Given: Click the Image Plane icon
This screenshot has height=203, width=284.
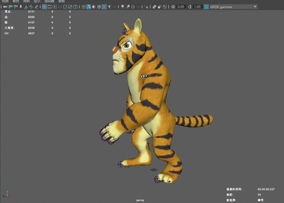Looking at the screenshot, I should pos(26,7).
